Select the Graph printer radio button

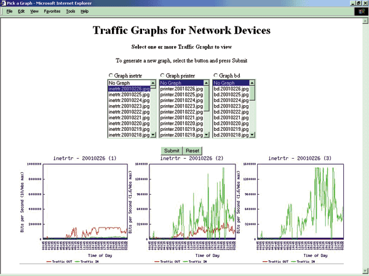pos(162,76)
